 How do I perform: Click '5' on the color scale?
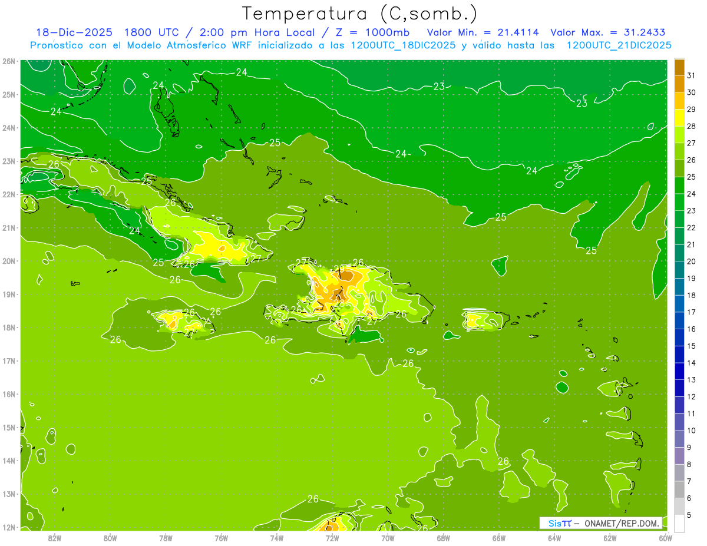689,515
